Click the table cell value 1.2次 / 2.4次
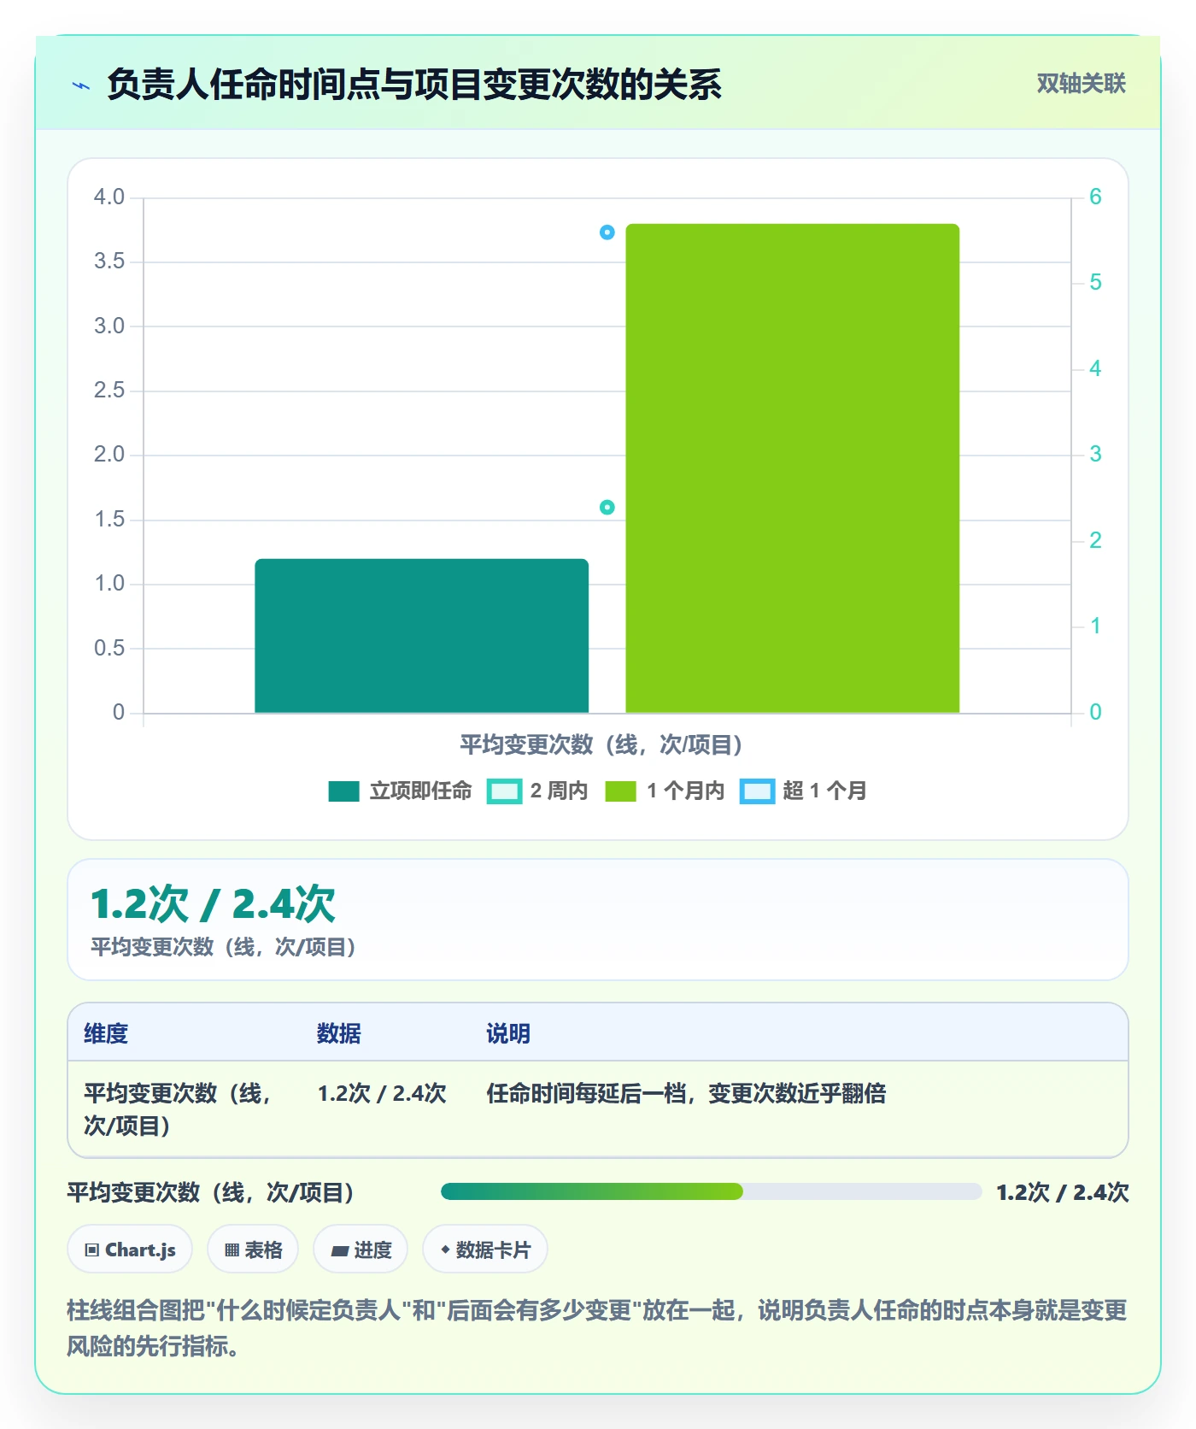This screenshot has width=1196, height=1429. coord(382,1093)
